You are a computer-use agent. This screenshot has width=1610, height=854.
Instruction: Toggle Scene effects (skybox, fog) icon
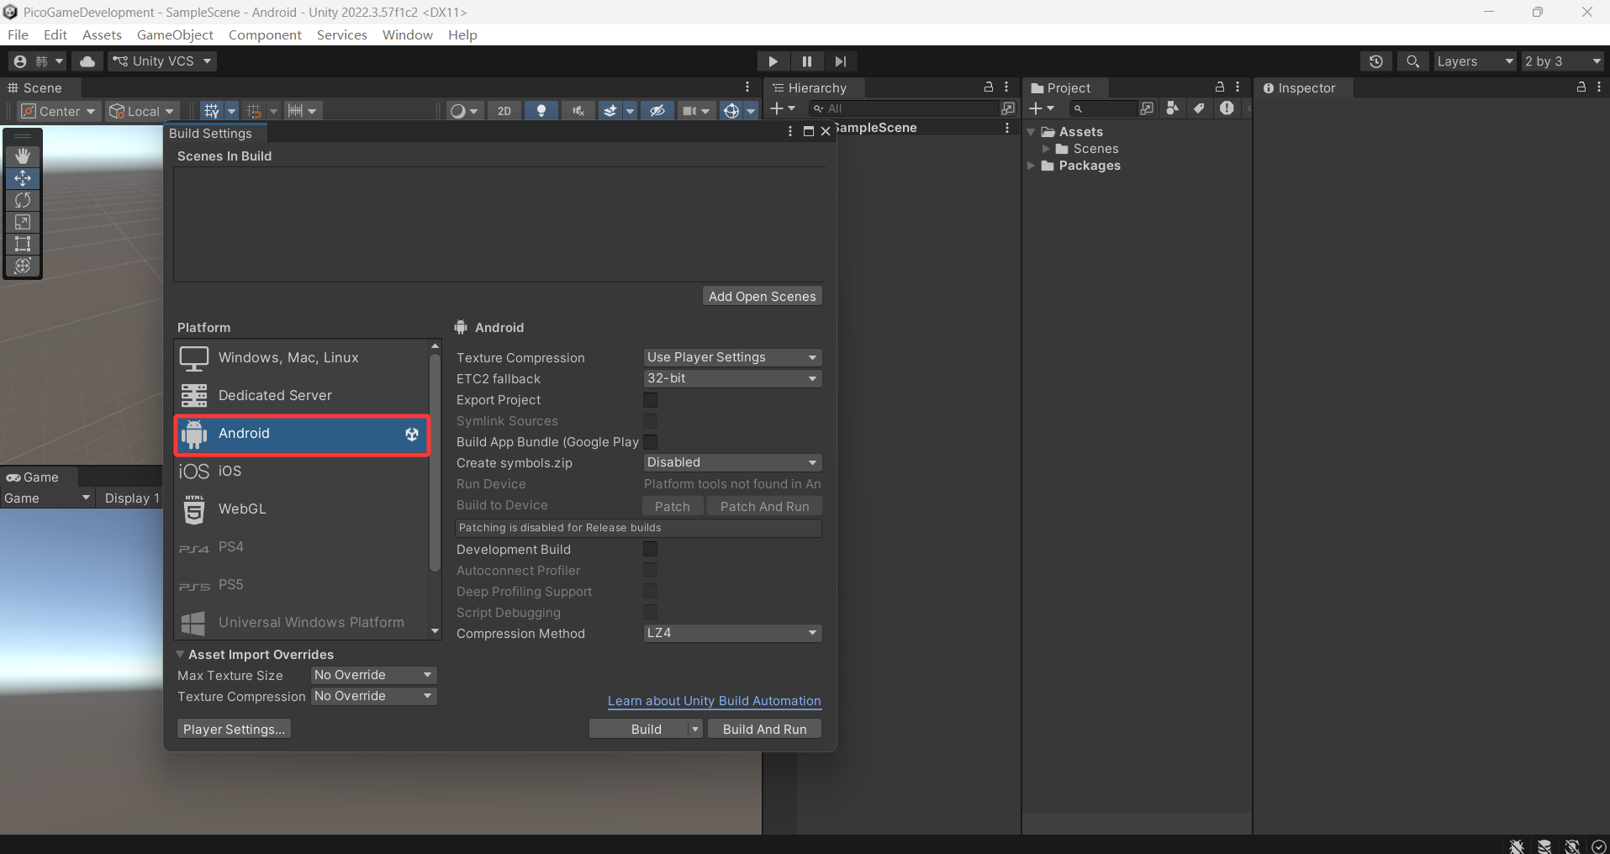(610, 111)
